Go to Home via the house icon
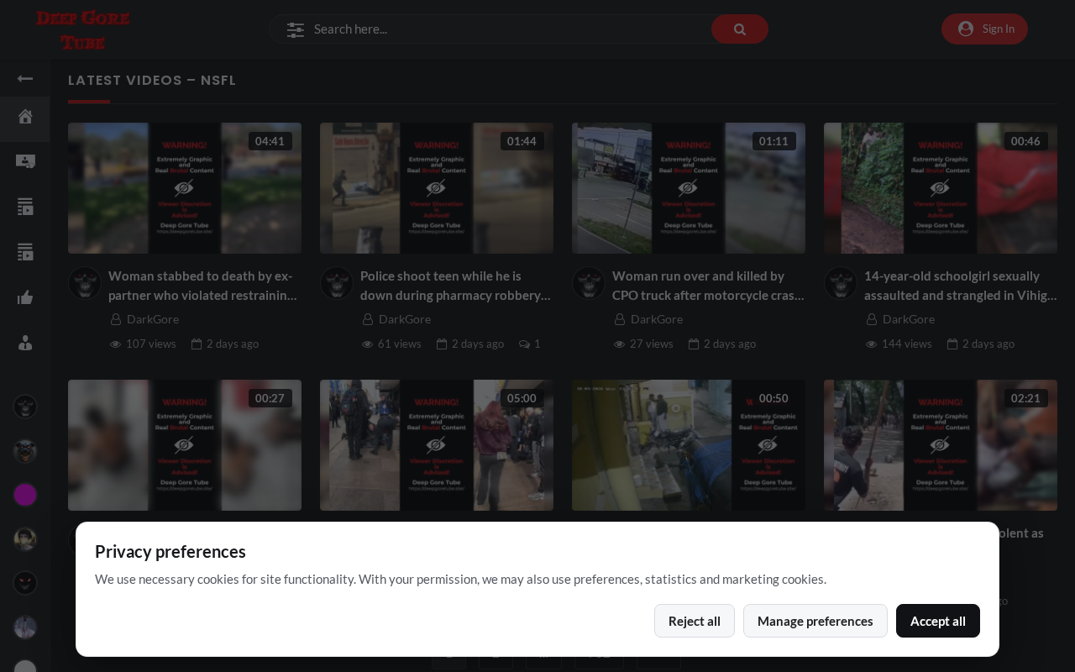 [25, 117]
